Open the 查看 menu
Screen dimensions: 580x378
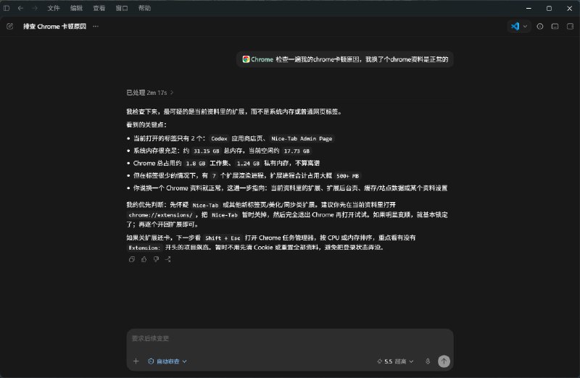click(x=99, y=8)
